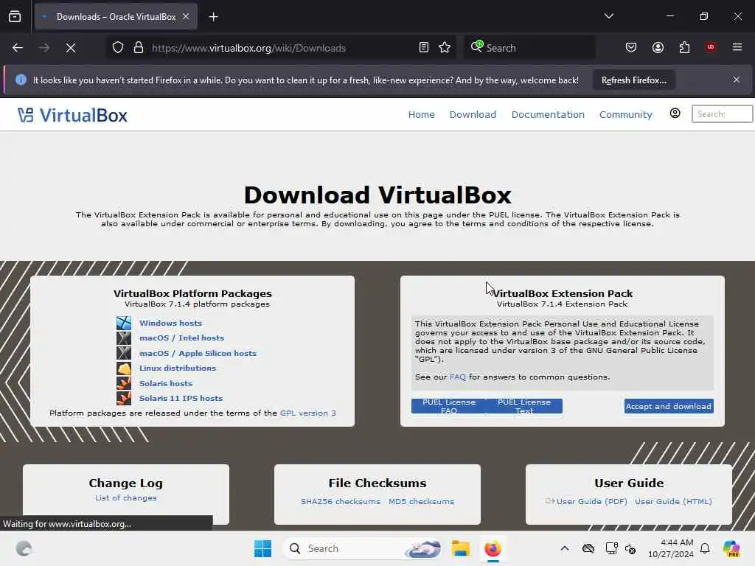
Task: Open the Documentation nav item
Action: (548, 114)
